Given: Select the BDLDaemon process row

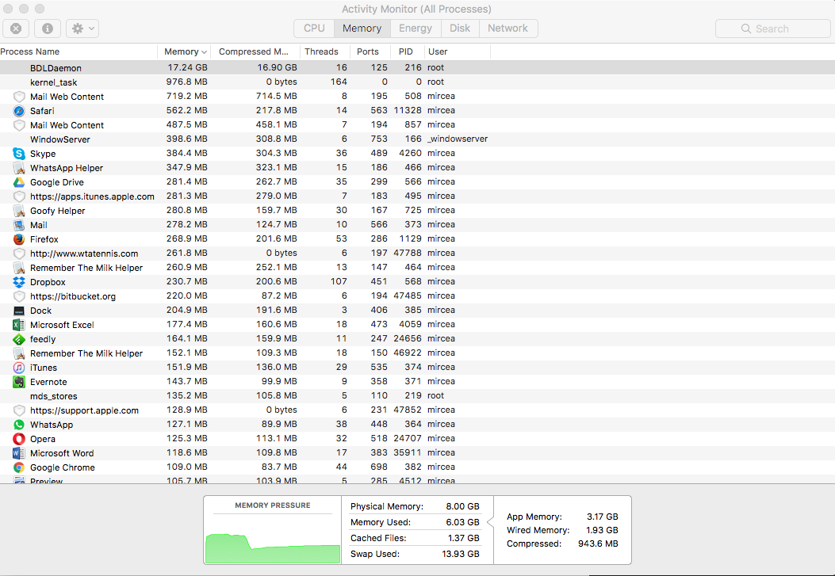Looking at the screenshot, I should coord(417,67).
